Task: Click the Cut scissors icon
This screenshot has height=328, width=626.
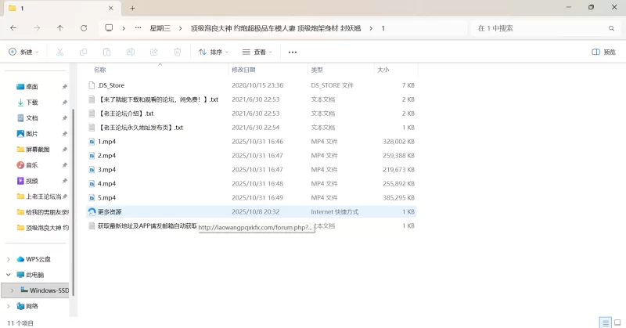Action: (x=59, y=52)
